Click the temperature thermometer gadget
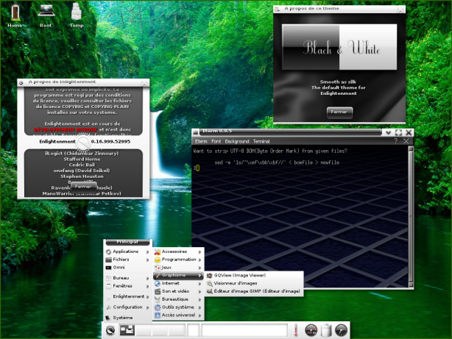This screenshot has width=452, height=339. [295, 330]
